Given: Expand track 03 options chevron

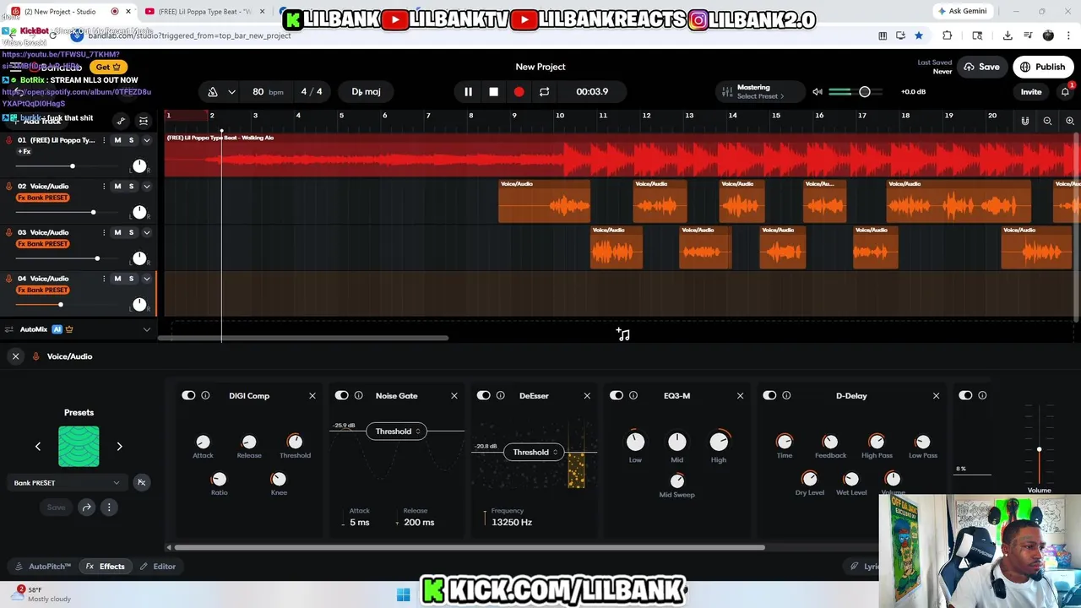Looking at the screenshot, I should (x=146, y=232).
